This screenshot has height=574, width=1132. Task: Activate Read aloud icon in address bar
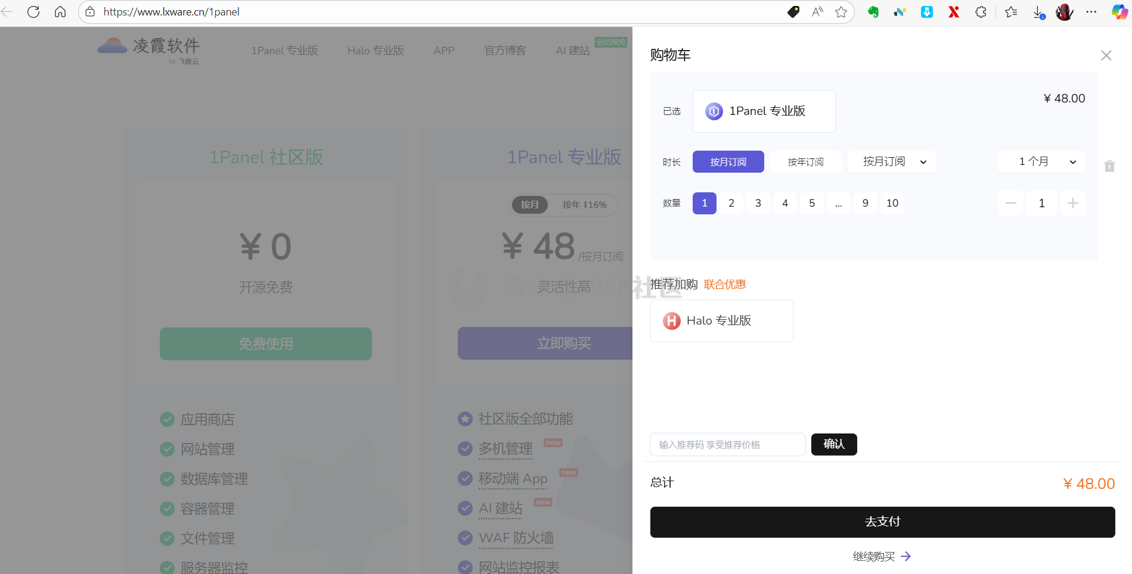[x=817, y=12]
